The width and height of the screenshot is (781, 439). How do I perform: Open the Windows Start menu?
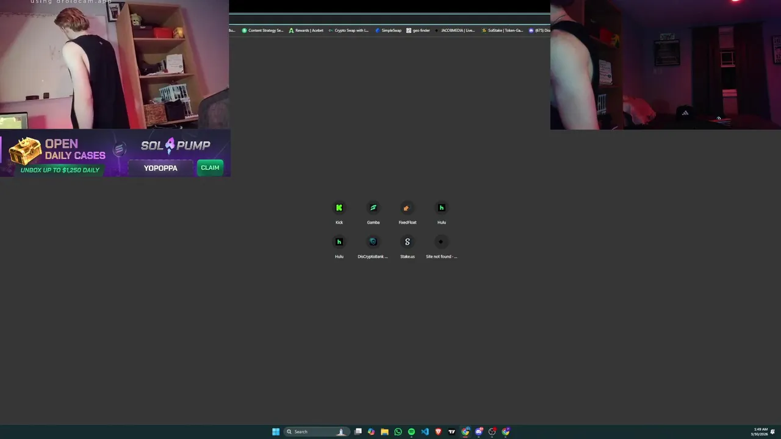point(276,432)
